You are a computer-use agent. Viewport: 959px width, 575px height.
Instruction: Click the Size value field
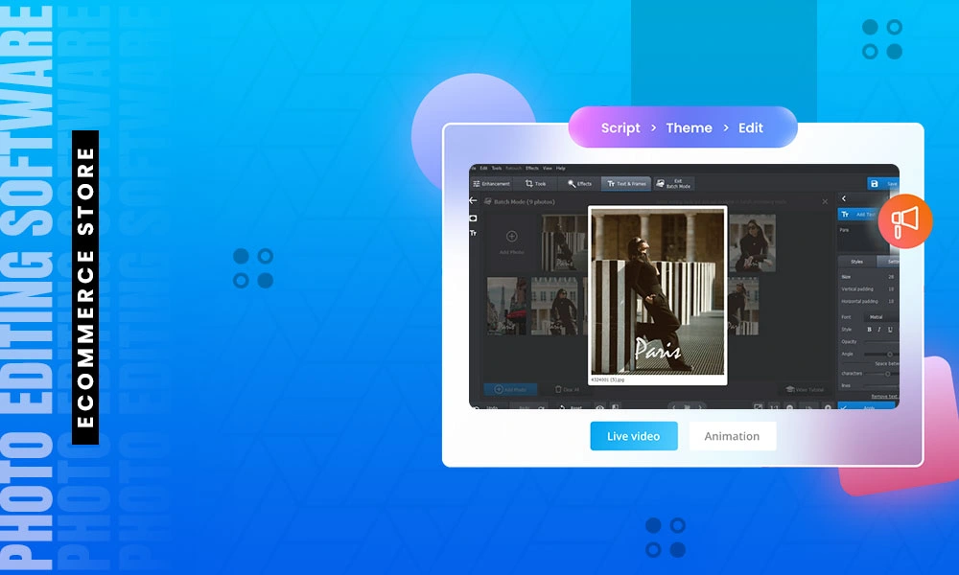[891, 277]
